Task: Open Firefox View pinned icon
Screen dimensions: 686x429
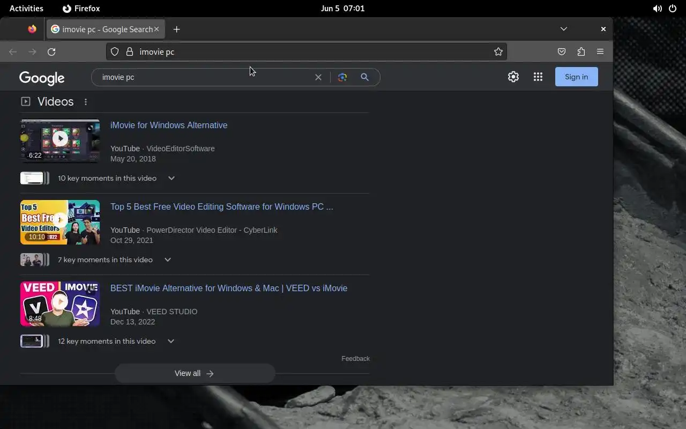Action: (32, 29)
